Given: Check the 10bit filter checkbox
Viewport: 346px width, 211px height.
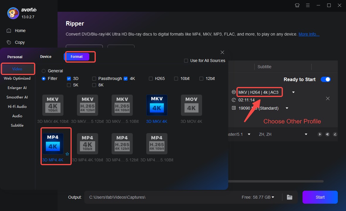Looking at the screenshot, I should pyautogui.click(x=176, y=78).
